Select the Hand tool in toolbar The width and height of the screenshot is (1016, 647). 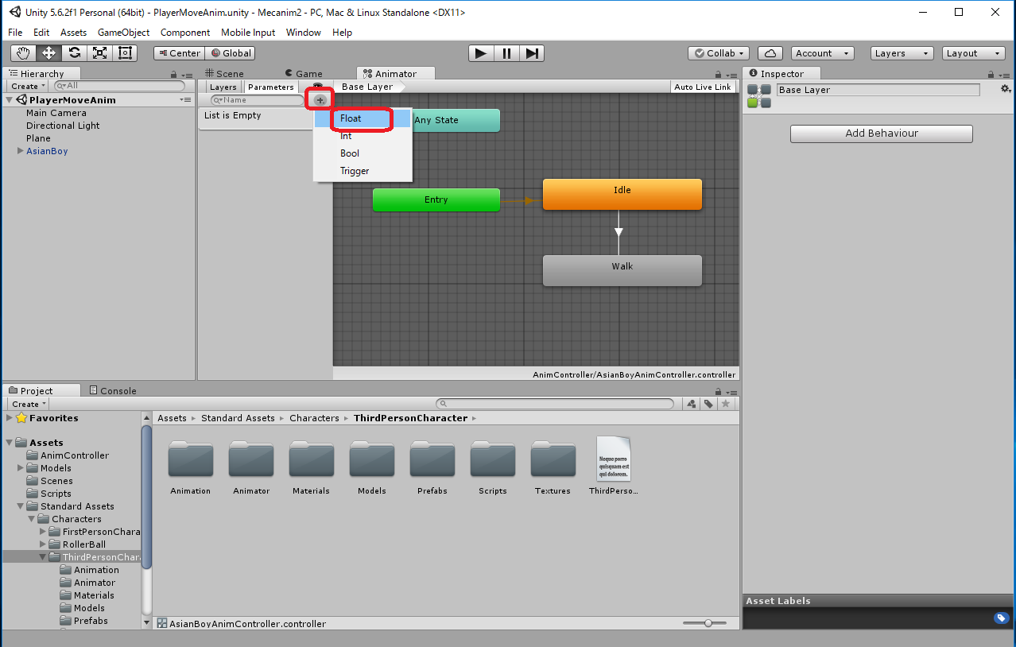tap(23, 53)
